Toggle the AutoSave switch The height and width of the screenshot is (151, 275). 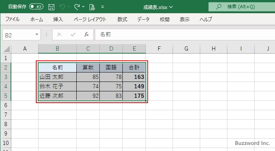36,7
